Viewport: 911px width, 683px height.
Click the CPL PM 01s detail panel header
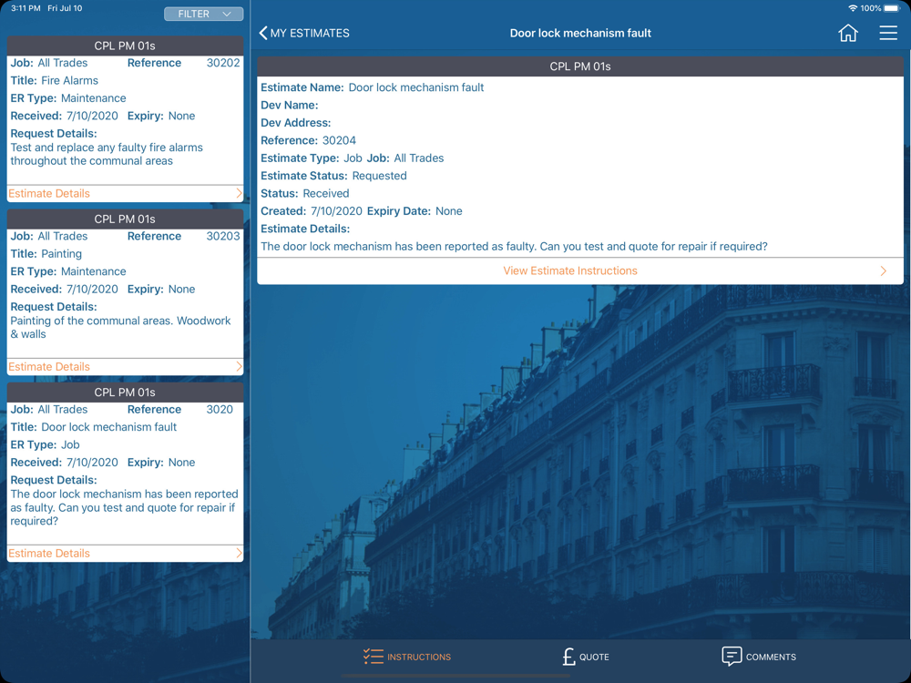tap(579, 66)
